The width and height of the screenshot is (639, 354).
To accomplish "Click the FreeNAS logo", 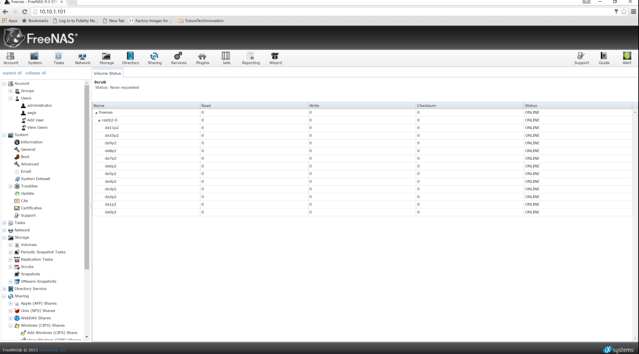I will coord(41,38).
